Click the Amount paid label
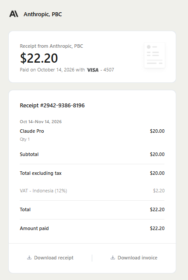188x280 pixels. pos(34,228)
